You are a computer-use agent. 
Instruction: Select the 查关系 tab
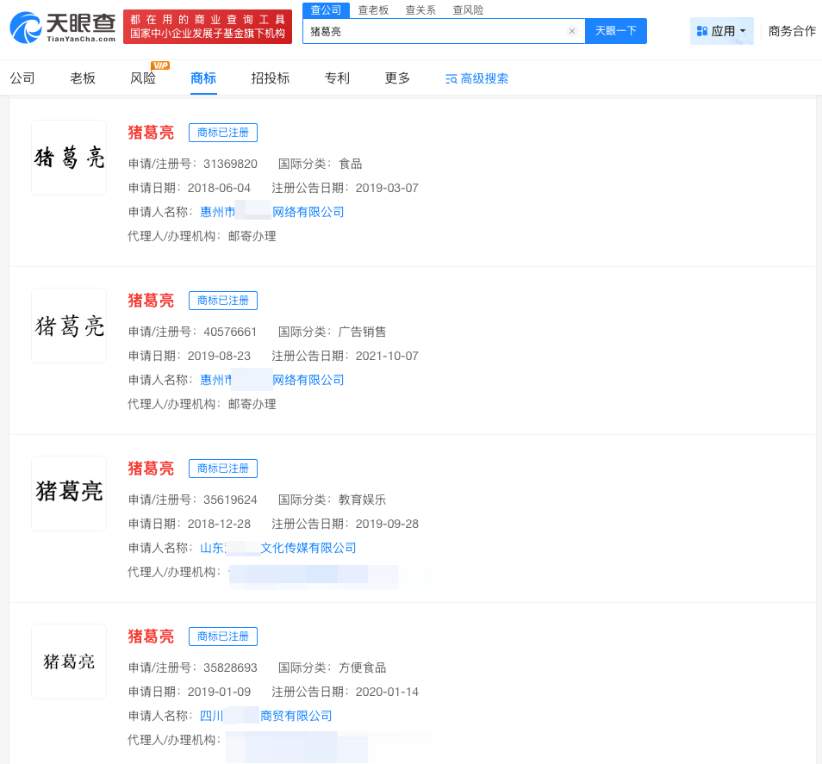click(420, 10)
